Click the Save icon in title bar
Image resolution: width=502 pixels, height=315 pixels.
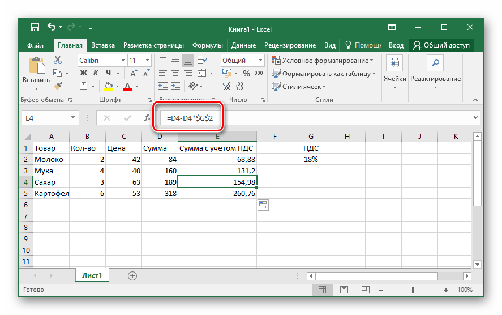click(35, 27)
